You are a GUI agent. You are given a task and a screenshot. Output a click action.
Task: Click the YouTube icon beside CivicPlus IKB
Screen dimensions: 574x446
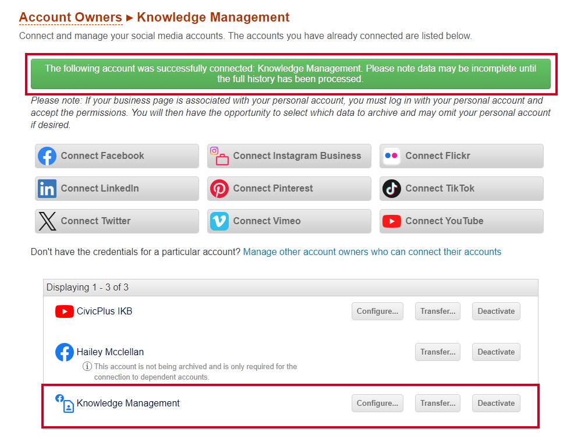tap(65, 312)
